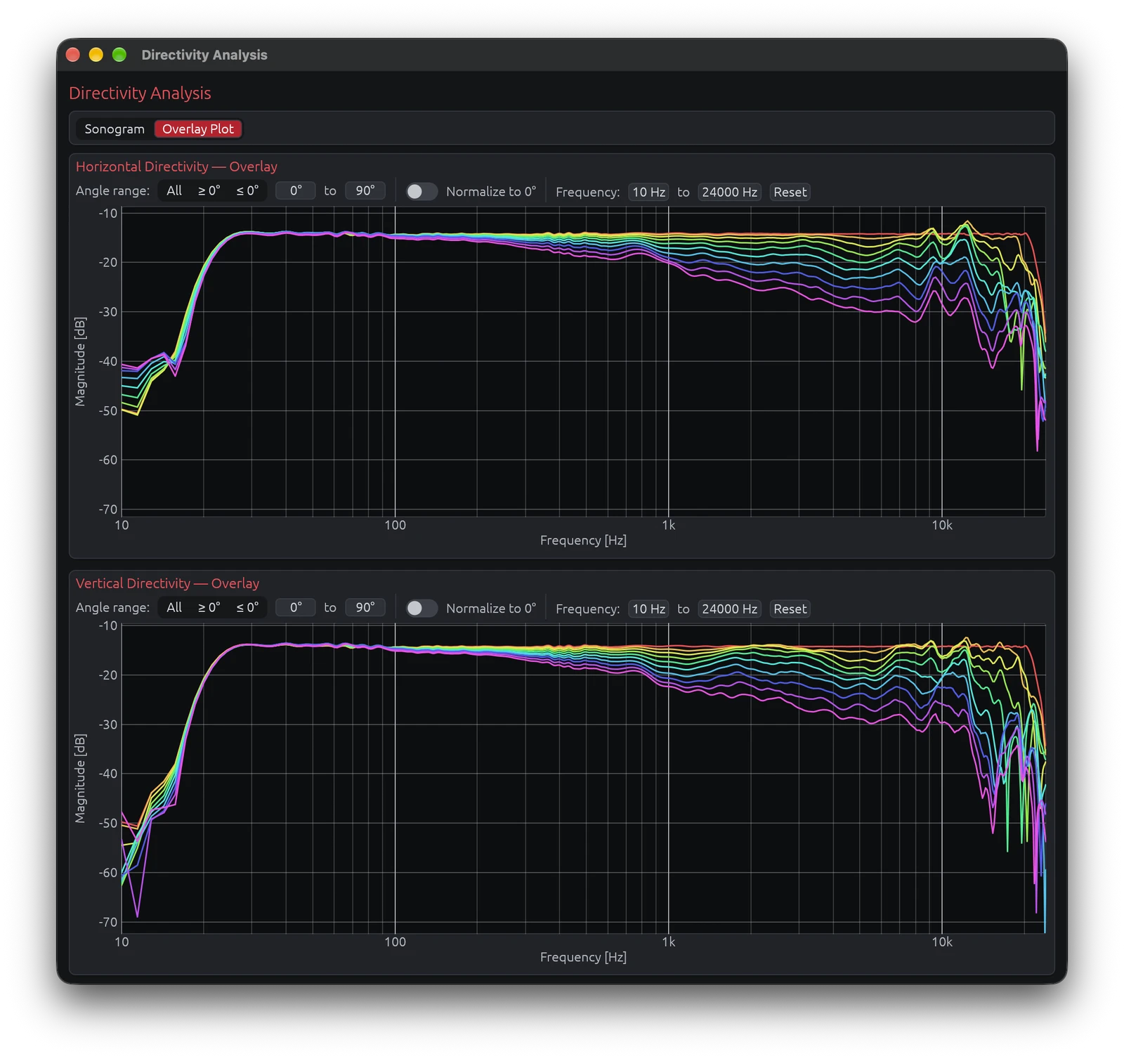
Task: Choose ≤ 0° angle range in Vertical panel
Action: pos(247,607)
